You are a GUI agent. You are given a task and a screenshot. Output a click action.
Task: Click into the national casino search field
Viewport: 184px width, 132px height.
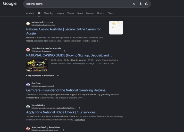tap(78, 4)
